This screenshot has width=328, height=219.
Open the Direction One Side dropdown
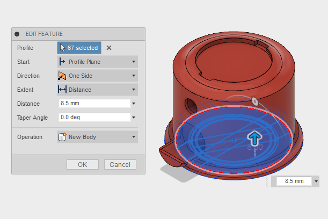(x=98, y=76)
